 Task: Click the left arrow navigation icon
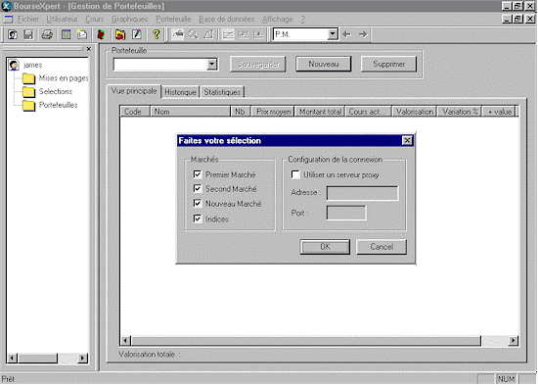click(x=347, y=34)
